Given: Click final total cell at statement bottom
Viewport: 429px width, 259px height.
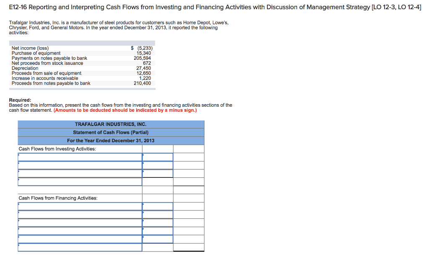Looking at the screenshot, I should click(189, 248).
